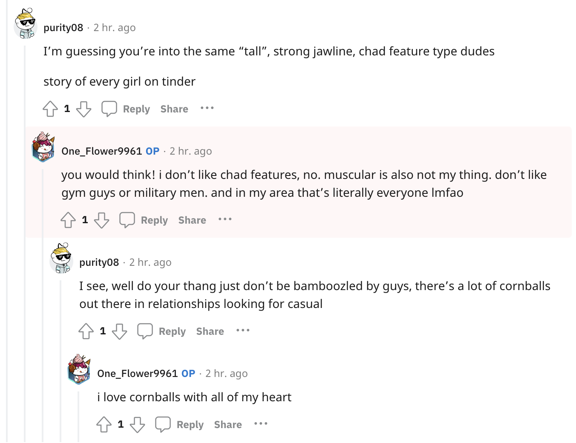Downvote the gym guys or military men comment
Viewport: 576px width, 443px height.
pyautogui.click(x=101, y=220)
